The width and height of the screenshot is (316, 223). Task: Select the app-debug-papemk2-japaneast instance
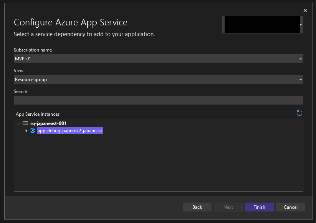pyautogui.click(x=70, y=131)
